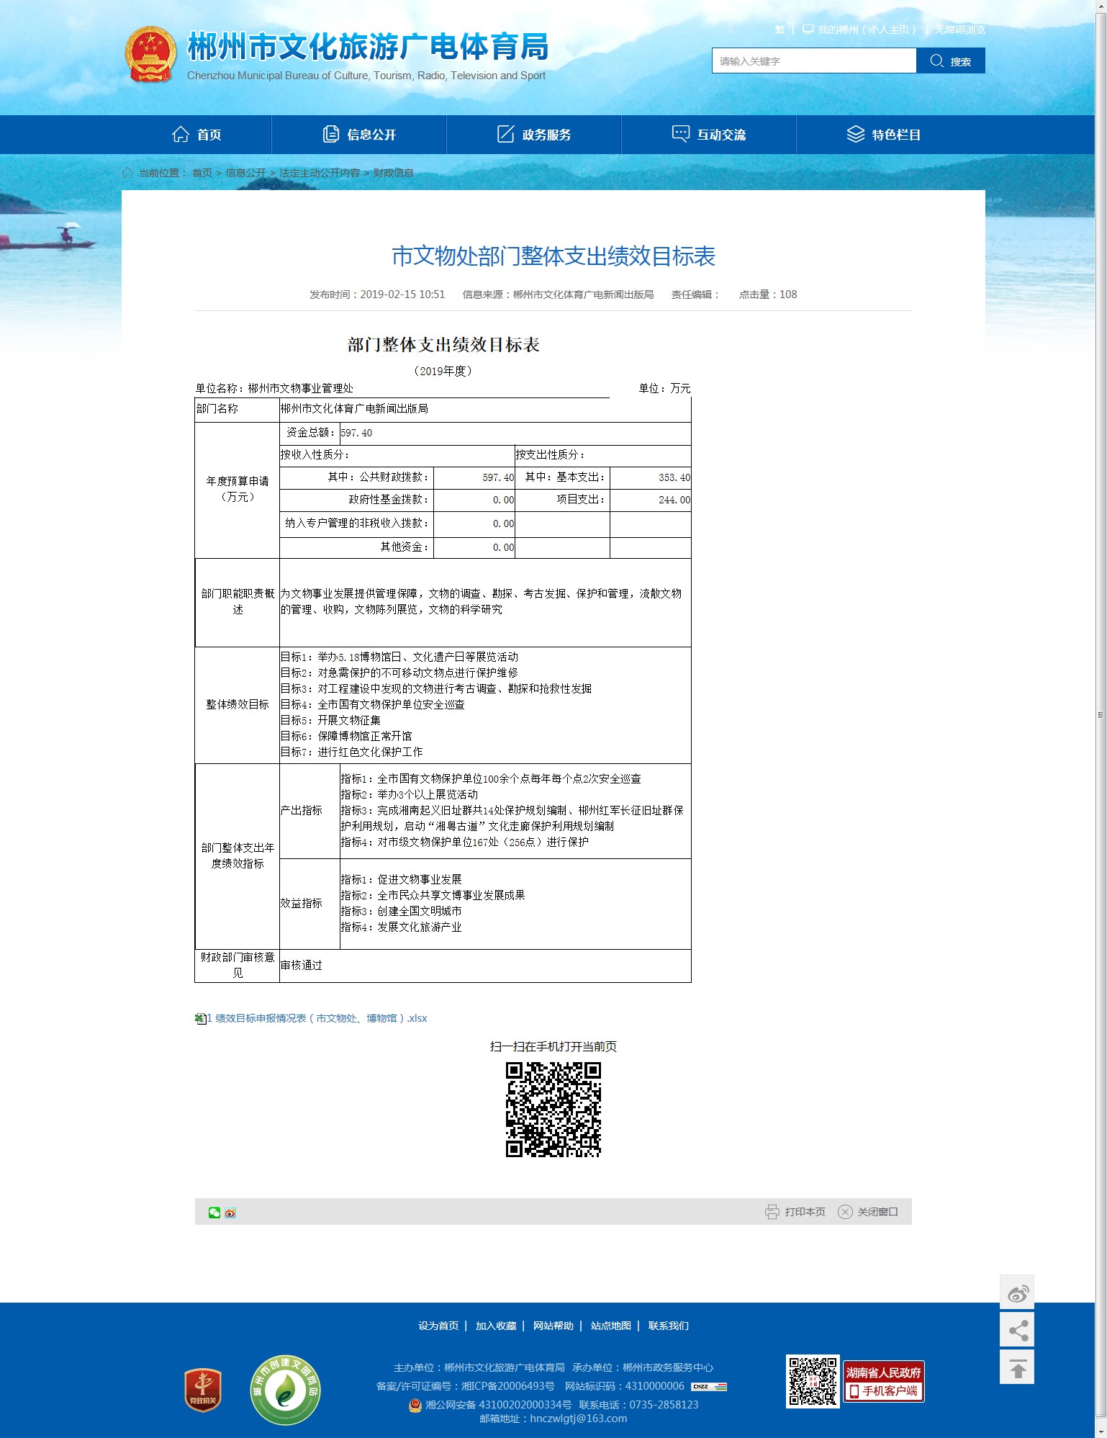Open 网站帮助 footer link
Image resolution: width=1107 pixels, height=1438 pixels.
[x=553, y=1326]
